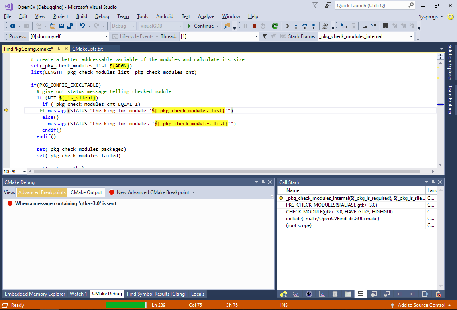Expand New Advanced CMake Breakpoint dropdown arrow
Image resolution: width=457 pixels, height=310 pixels.
(x=193, y=192)
